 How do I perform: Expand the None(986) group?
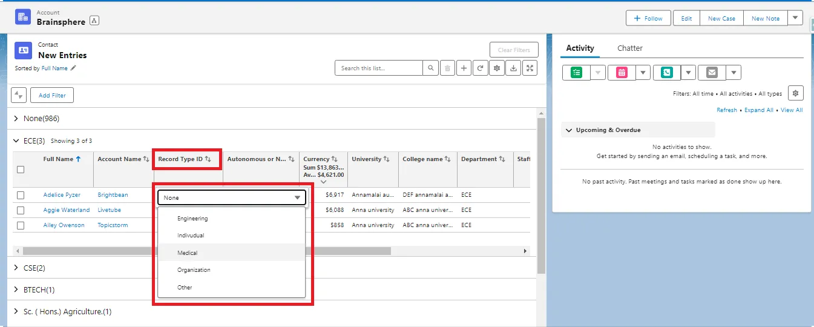coord(16,119)
